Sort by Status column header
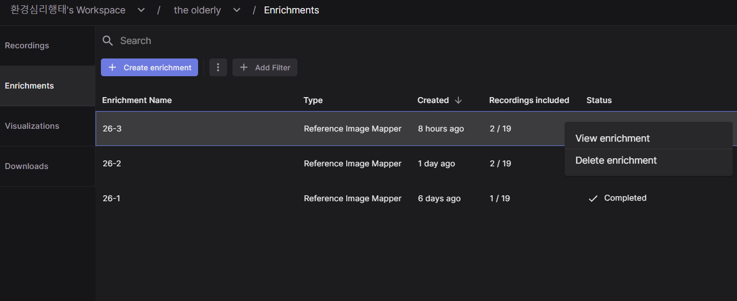This screenshot has height=301, width=737. [x=599, y=100]
